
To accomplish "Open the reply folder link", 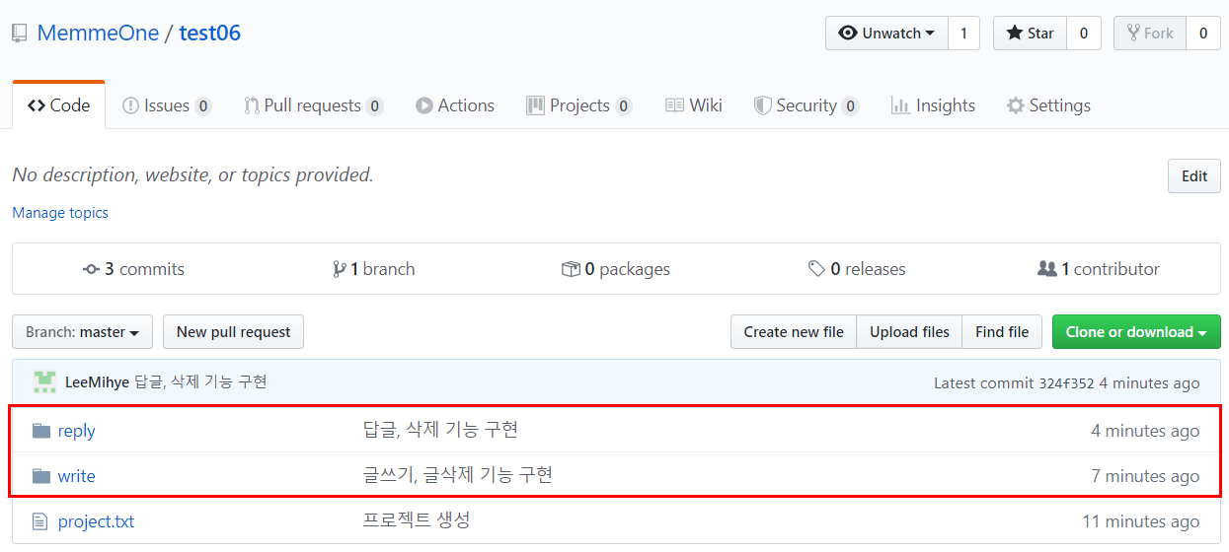I will [76, 431].
